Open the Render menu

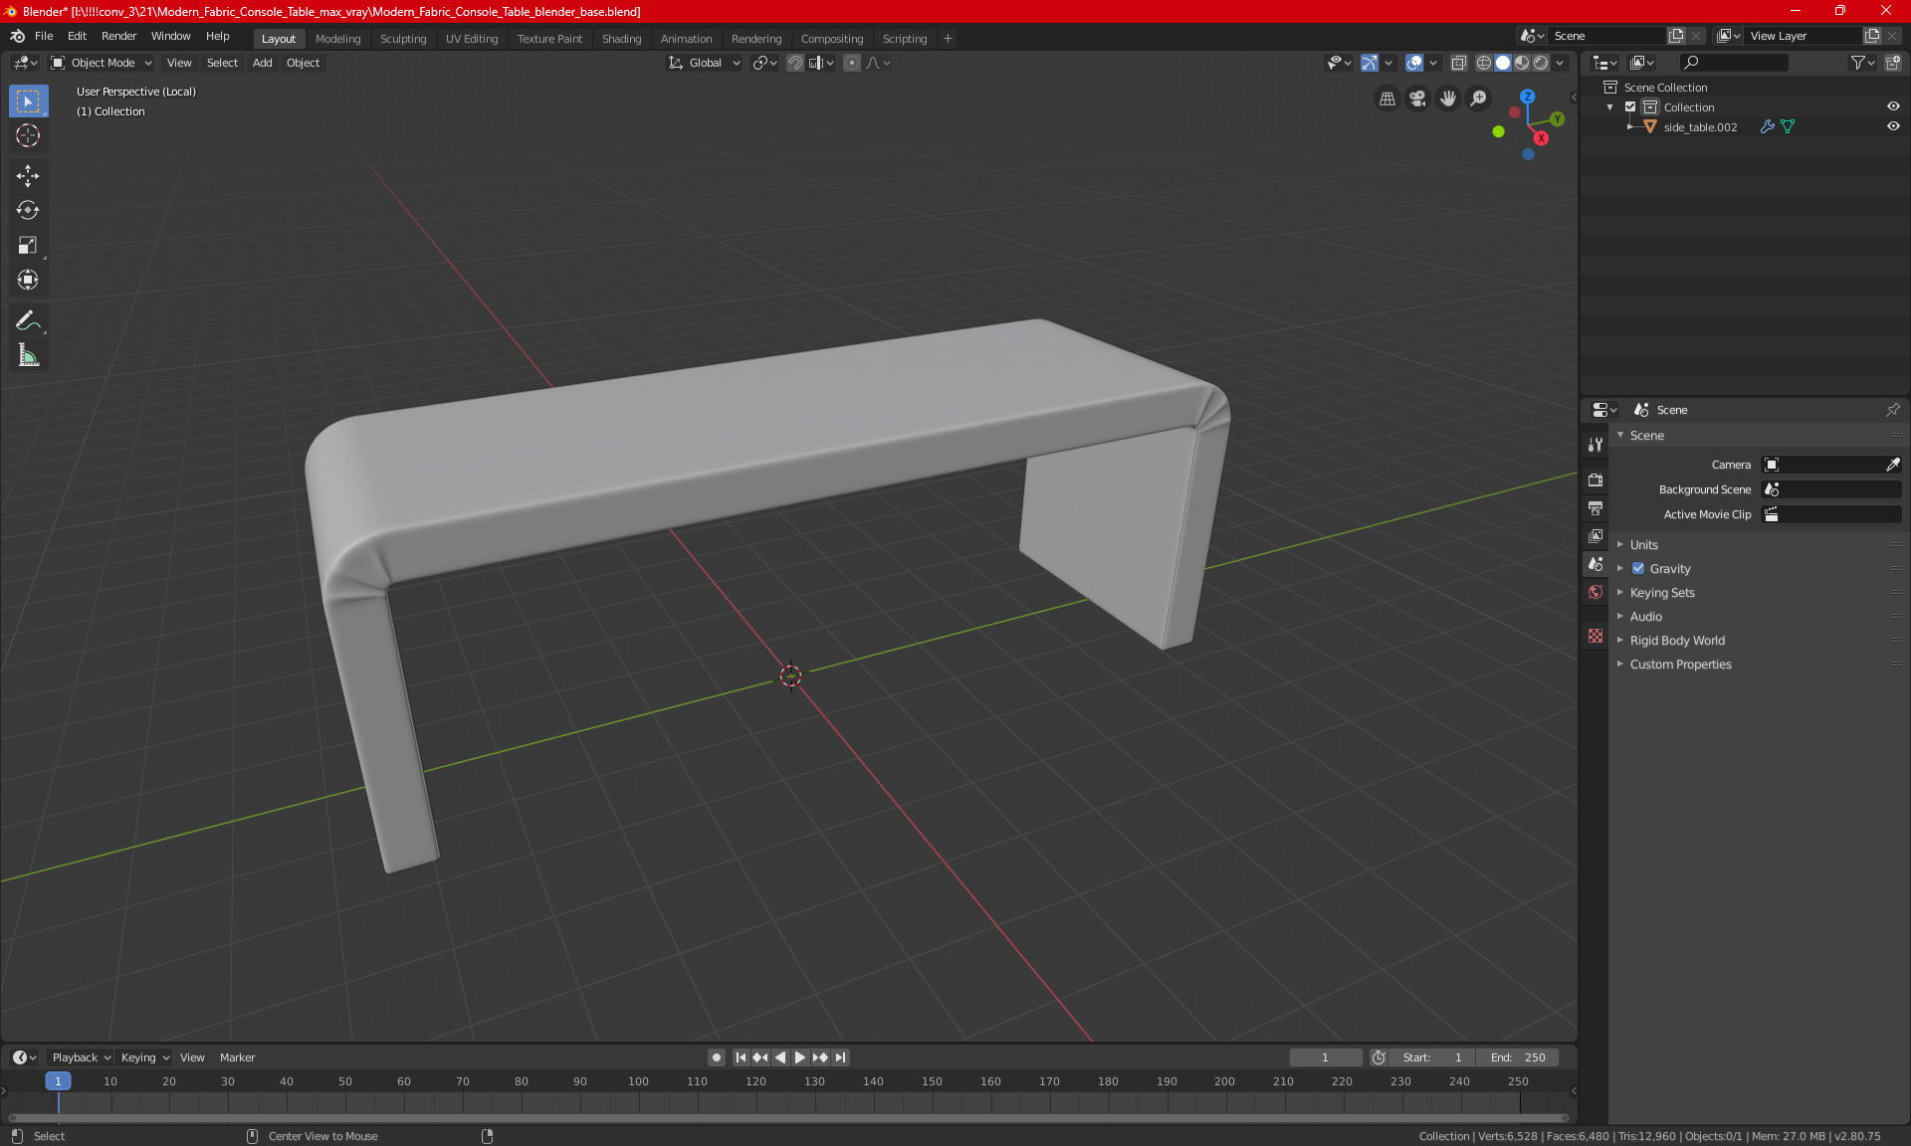coord(118,36)
